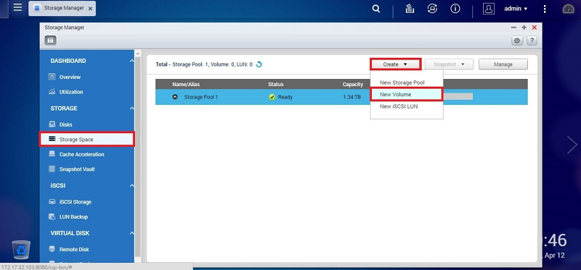Screen dimensions: 581x270
Task: Collapse the iSCSI sidebar section
Action: click(131, 186)
